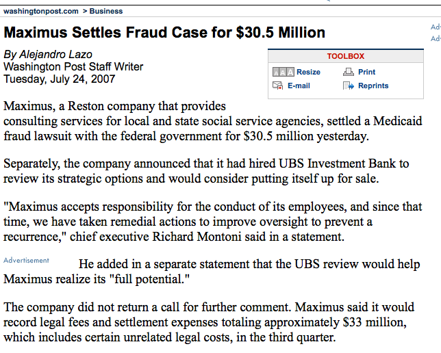
Task: Click the 'Washington Post Staff Writer' text
Action: pos(73,66)
